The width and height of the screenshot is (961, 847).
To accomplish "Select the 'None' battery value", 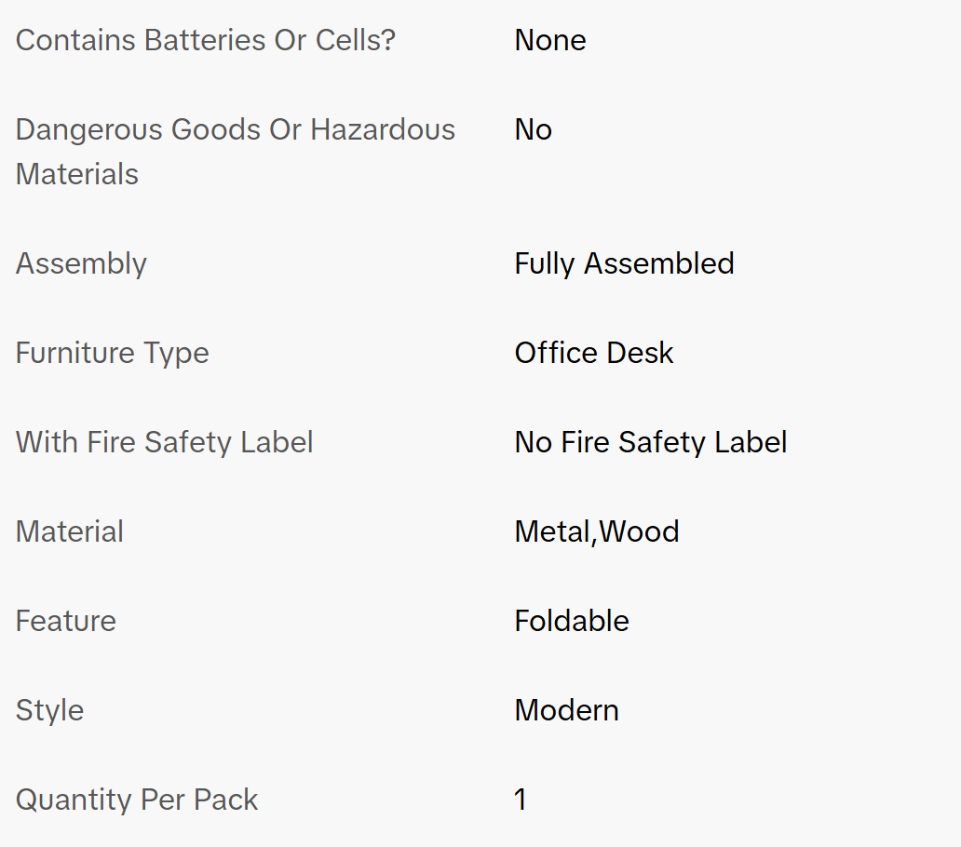I will point(549,41).
